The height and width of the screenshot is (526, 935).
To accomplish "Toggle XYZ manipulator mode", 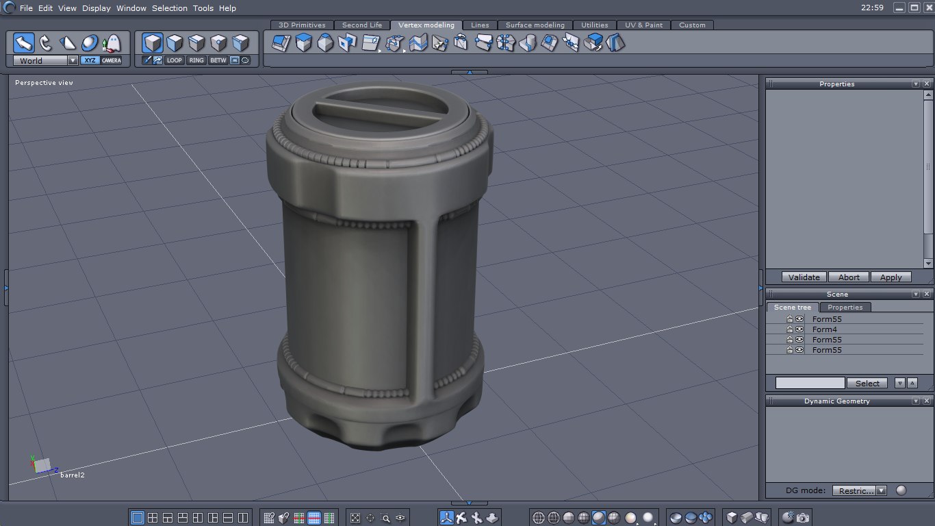I will [x=90, y=60].
